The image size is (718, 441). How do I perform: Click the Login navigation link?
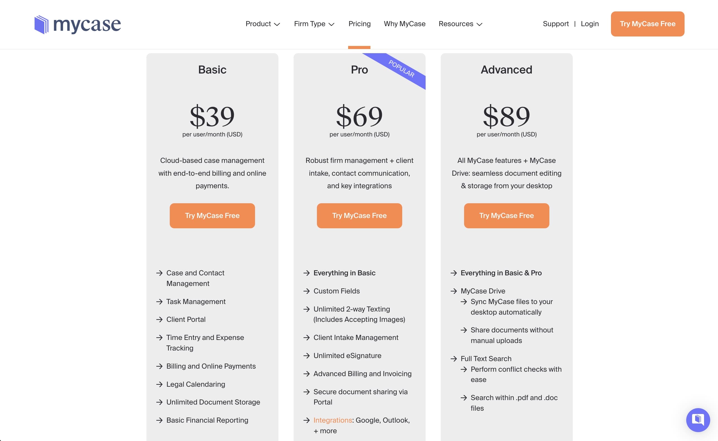point(590,24)
